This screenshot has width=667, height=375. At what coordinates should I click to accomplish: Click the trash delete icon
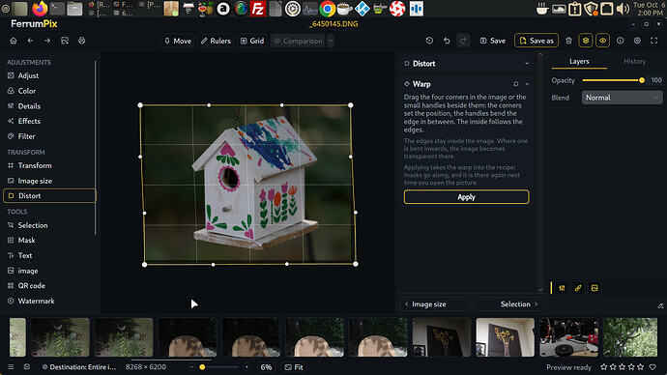tap(568, 41)
